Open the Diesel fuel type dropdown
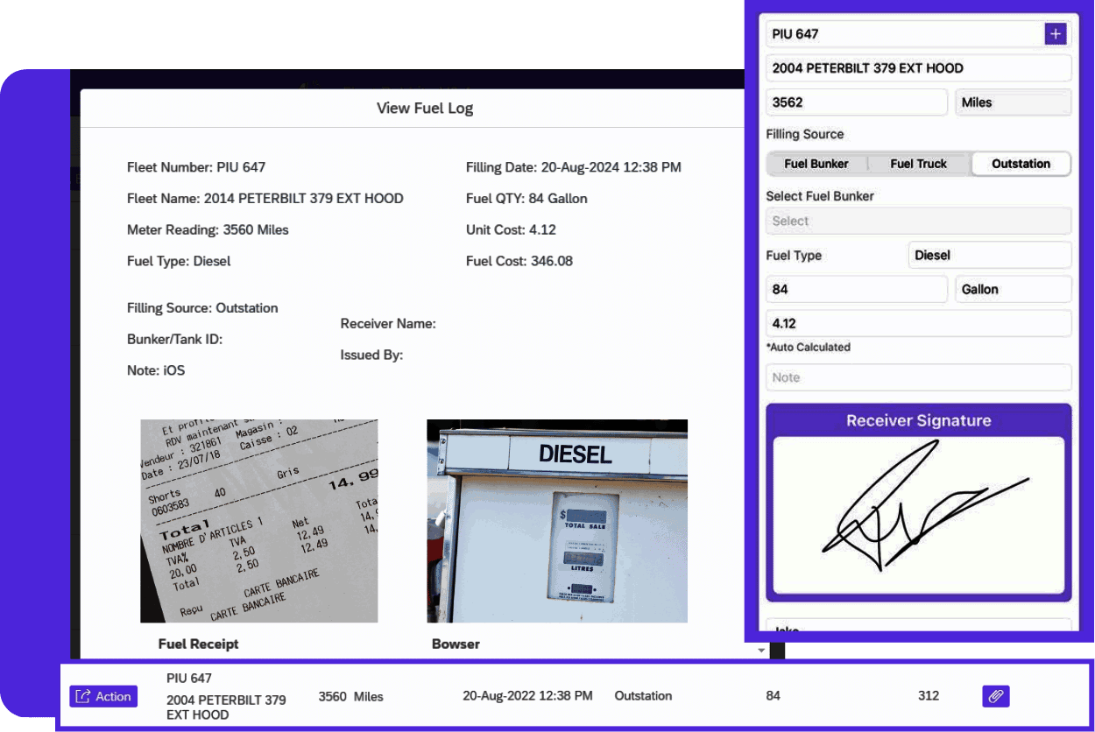Screen dimensions: 1095x732 click(989, 255)
